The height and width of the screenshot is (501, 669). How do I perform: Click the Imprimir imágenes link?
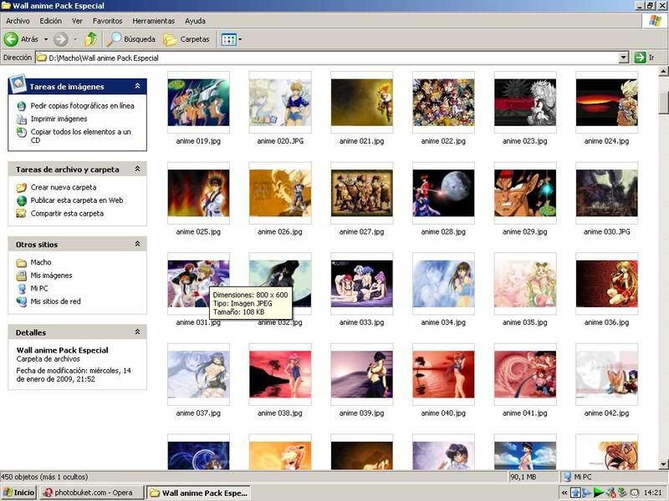coord(59,119)
